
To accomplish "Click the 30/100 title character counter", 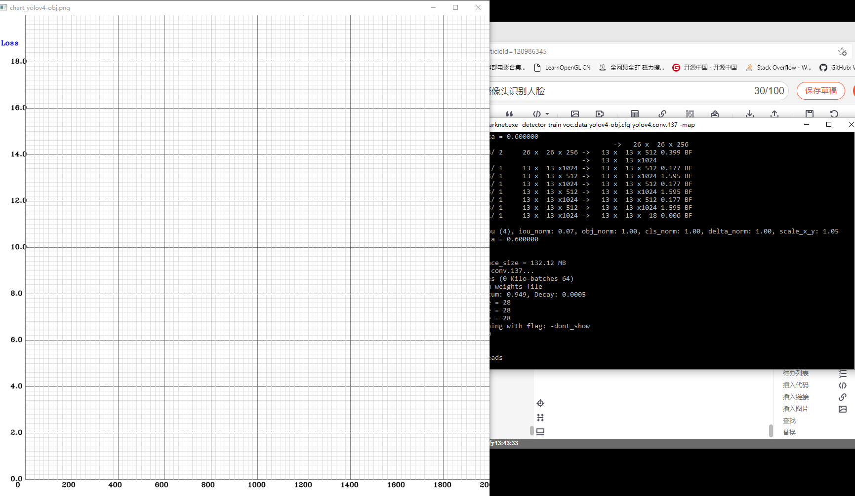I will [769, 91].
